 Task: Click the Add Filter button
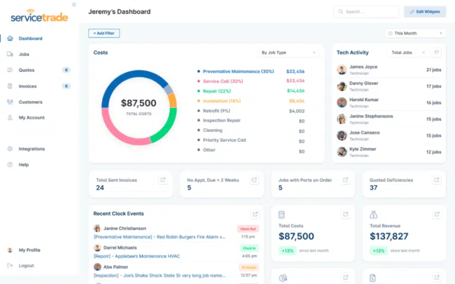[104, 34]
